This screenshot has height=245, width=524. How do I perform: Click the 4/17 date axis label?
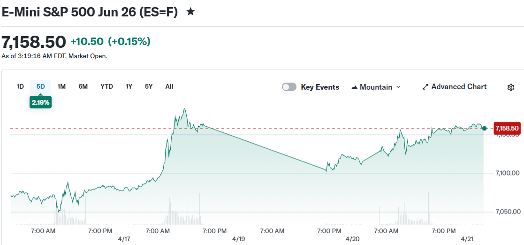pyautogui.click(x=124, y=239)
